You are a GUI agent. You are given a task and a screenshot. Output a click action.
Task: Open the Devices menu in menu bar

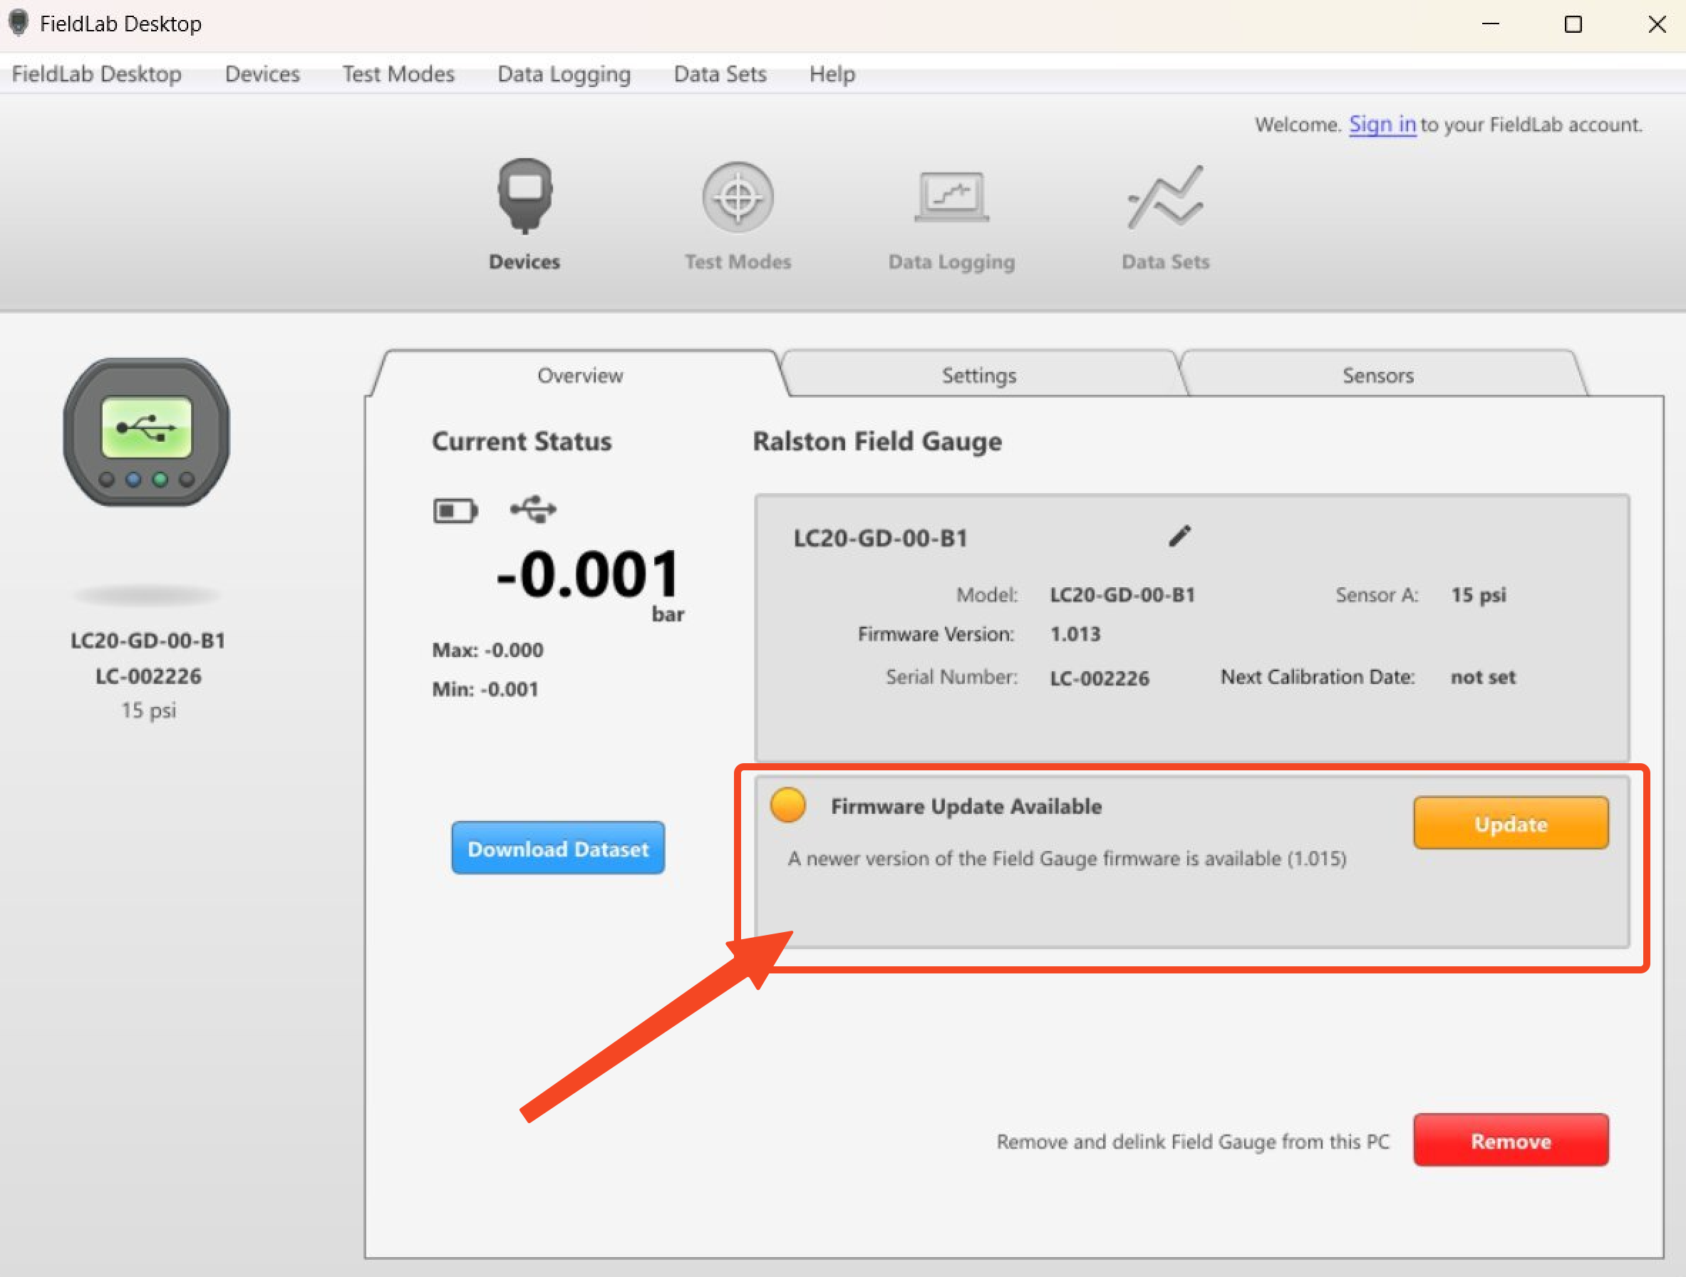click(x=262, y=74)
